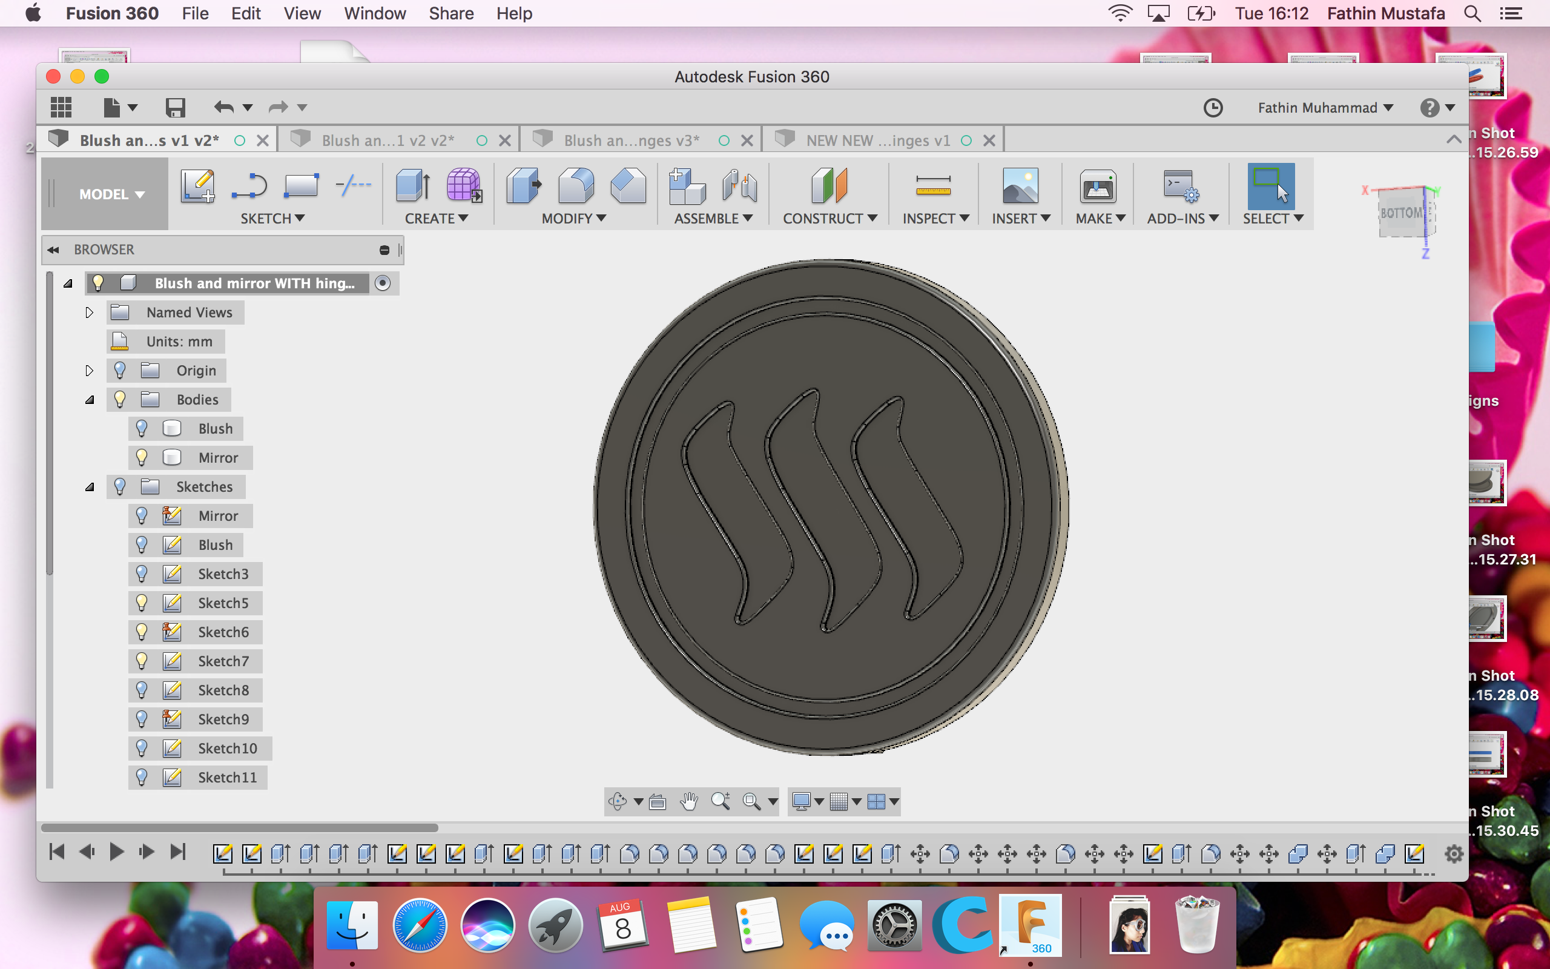The image size is (1550, 969).
Task: Open the View menu in the menu bar
Action: tap(302, 13)
